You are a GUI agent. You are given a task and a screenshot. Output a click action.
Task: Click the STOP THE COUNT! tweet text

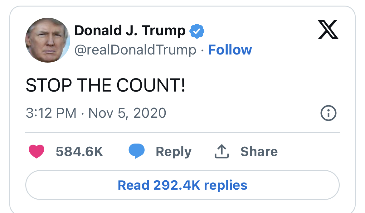tap(105, 85)
